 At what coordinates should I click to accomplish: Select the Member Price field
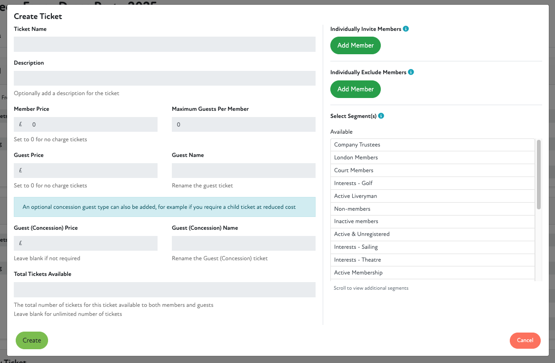[x=90, y=125]
